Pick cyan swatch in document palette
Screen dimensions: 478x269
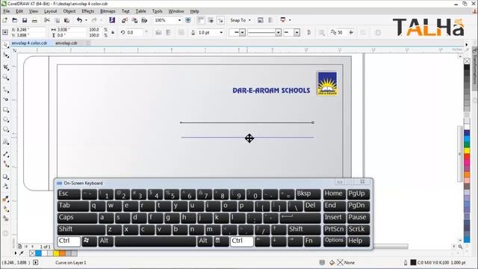[38, 253]
